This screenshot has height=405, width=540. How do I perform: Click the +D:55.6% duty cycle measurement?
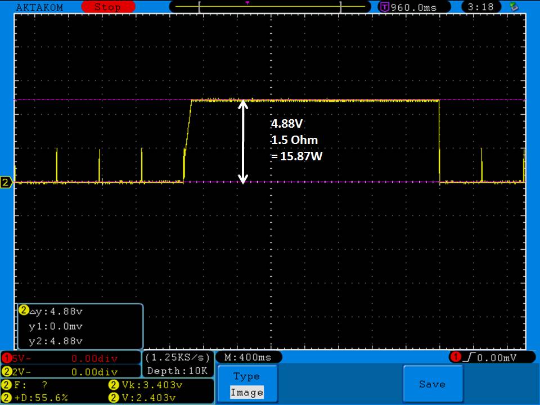(x=39, y=398)
